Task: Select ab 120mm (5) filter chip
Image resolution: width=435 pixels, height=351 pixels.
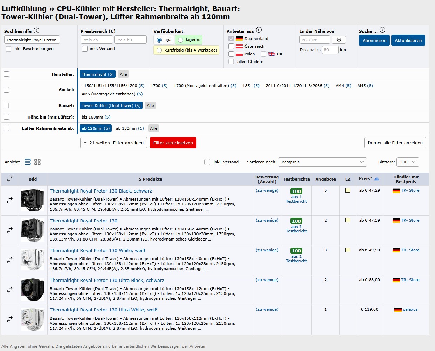Action: (96, 128)
